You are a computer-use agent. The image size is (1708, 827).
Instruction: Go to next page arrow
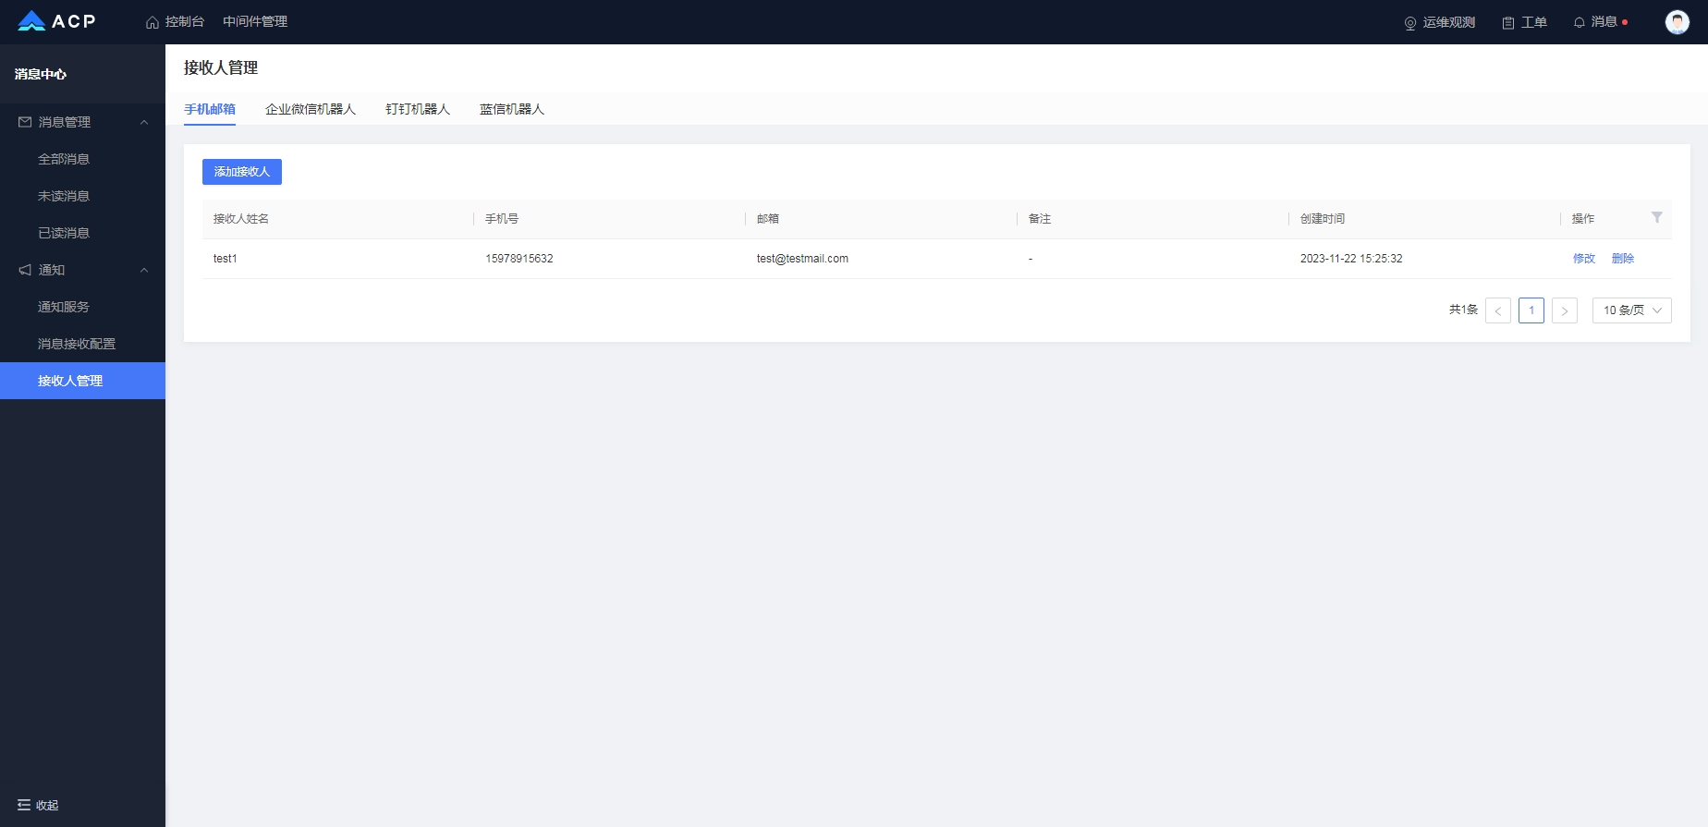[1565, 310]
